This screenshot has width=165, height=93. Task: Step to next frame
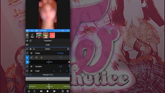(54, 91)
